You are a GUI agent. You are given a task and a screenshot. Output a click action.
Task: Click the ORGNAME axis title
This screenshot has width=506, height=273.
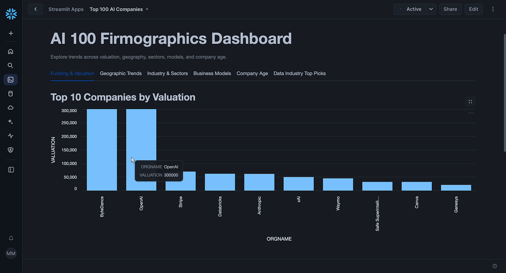tap(279, 239)
